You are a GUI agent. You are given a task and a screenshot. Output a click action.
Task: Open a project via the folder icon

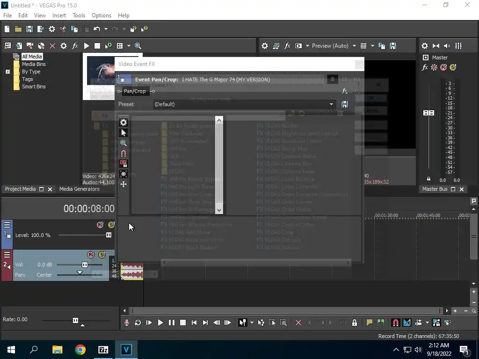click(18, 29)
